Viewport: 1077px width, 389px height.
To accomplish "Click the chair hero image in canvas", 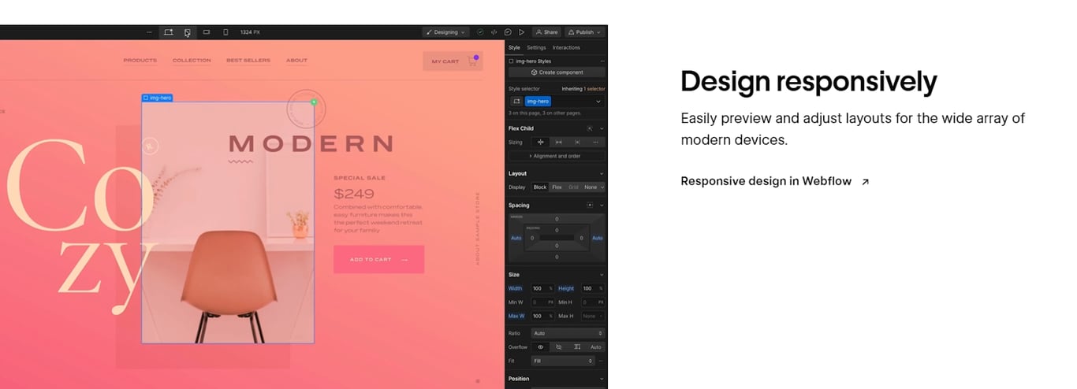I will pyautogui.click(x=228, y=223).
